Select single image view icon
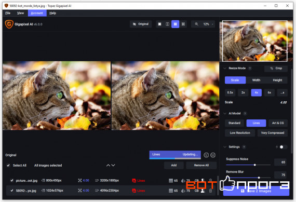Viewport: 296px width, 202px height. pos(160,24)
